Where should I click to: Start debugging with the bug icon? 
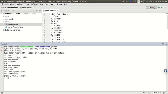coord(162,8)
